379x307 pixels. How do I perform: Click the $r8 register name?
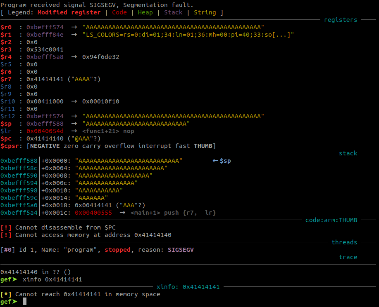coord(6,87)
